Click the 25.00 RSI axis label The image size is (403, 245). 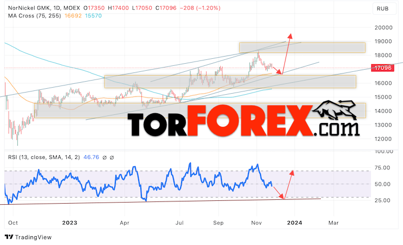(382, 200)
